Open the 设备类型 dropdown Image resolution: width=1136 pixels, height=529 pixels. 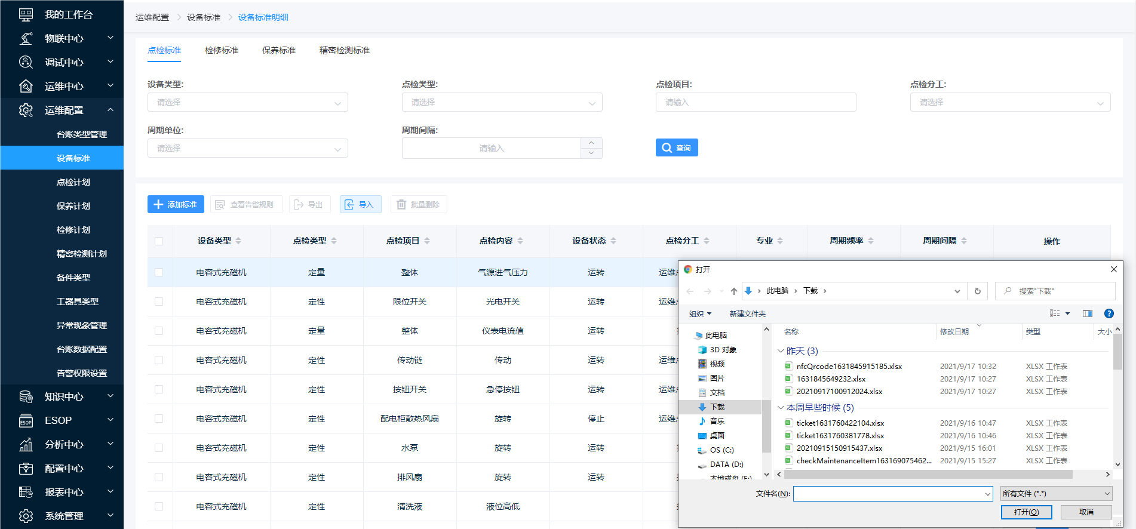point(247,103)
